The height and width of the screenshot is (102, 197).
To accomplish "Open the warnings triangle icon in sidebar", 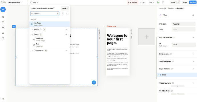I will click(x=3, y=22).
